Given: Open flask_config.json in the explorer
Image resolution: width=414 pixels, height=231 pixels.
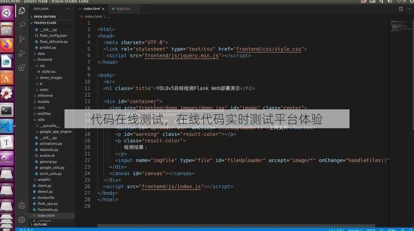Looking at the screenshot, I should 53,36.
